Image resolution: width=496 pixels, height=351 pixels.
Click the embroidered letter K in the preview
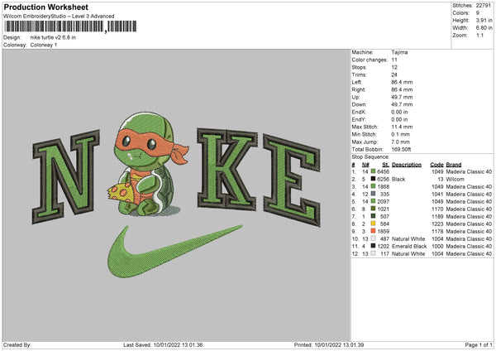[227, 169]
